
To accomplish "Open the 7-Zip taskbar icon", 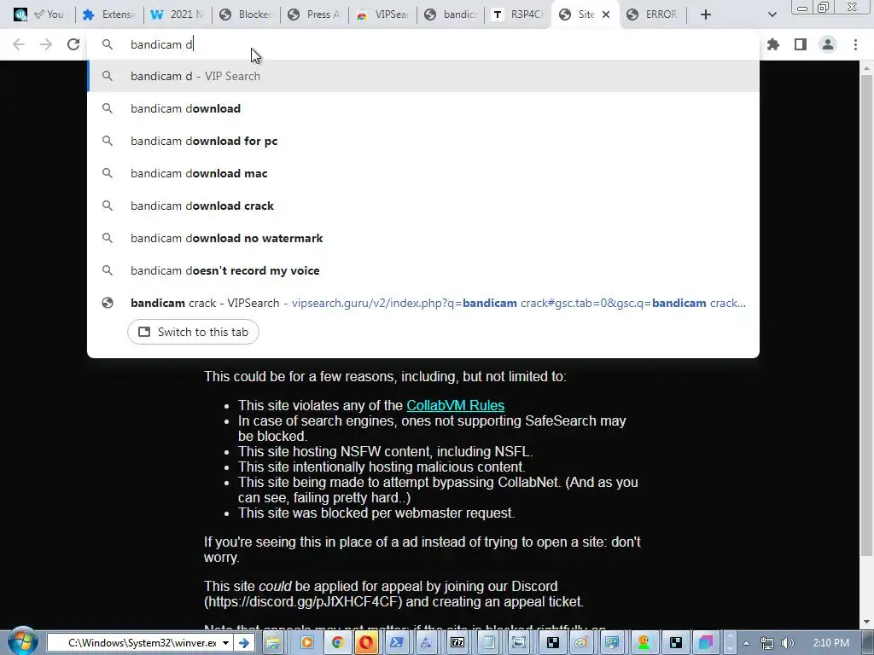I will tap(457, 643).
